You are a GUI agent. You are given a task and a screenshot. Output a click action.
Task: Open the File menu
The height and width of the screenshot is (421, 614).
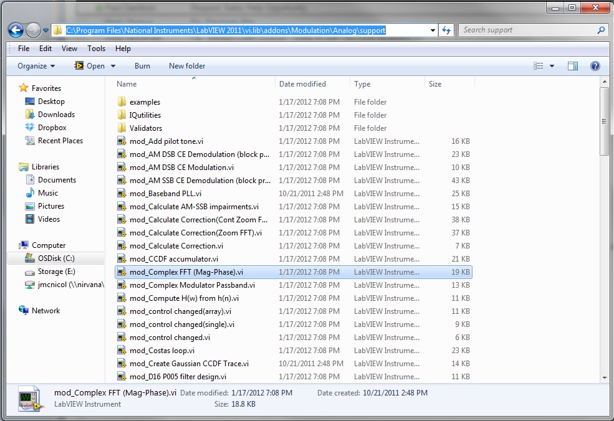(x=24, y=49)
